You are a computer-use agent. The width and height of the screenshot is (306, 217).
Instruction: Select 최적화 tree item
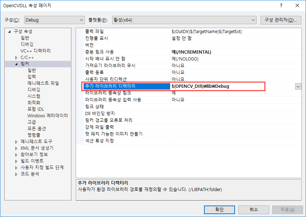pyautogui.click(x=34, y=103)
